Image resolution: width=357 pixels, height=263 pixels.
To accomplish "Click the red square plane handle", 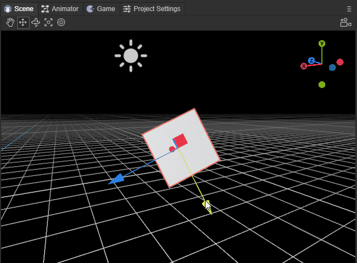I will click(x=180, y=140).
